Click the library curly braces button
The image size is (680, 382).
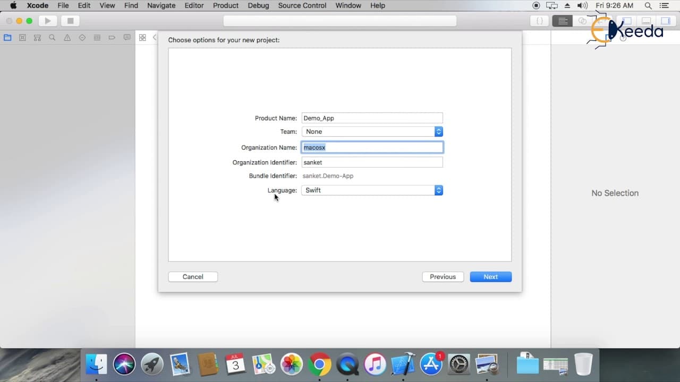[539, 21]
